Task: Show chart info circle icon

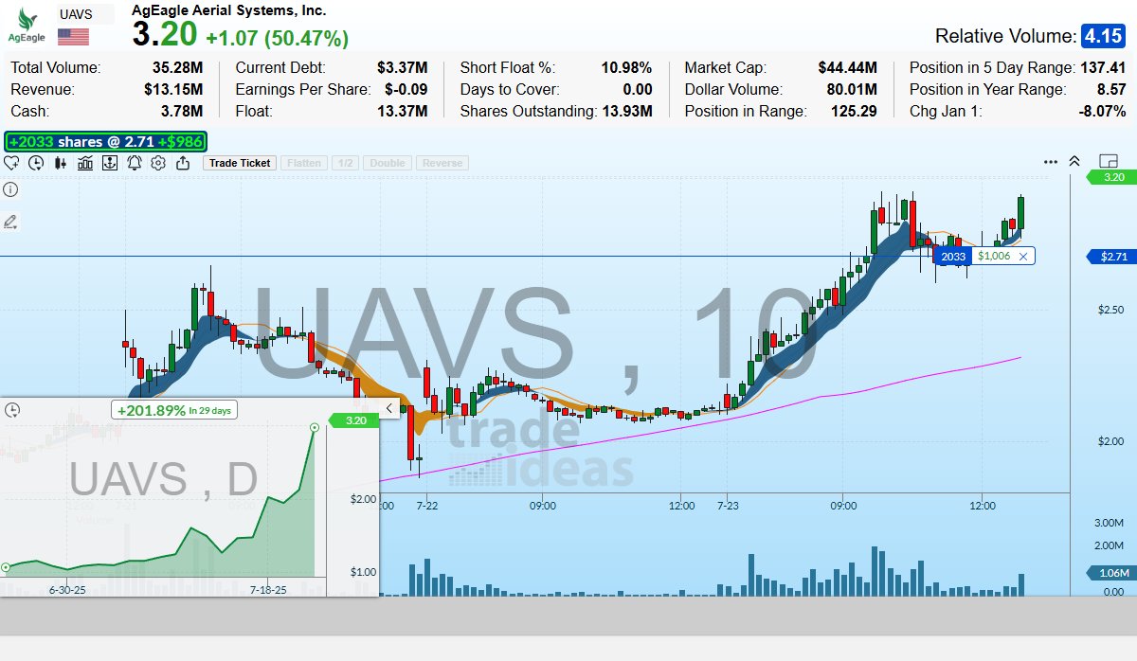Action: tap(11, 188)
